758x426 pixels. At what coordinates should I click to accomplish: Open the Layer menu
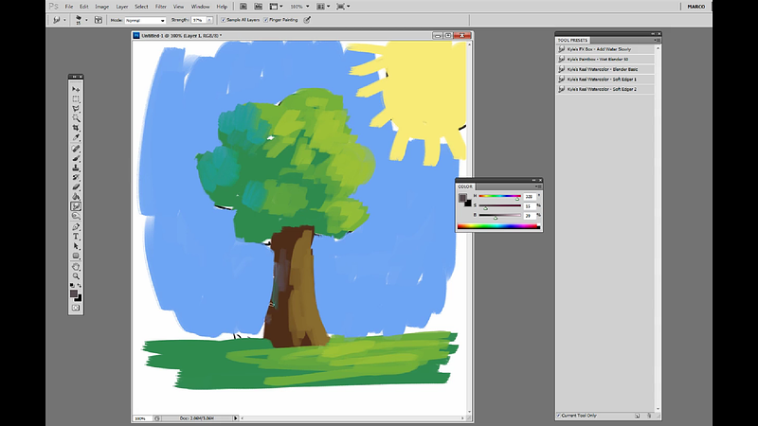(122, 7)
